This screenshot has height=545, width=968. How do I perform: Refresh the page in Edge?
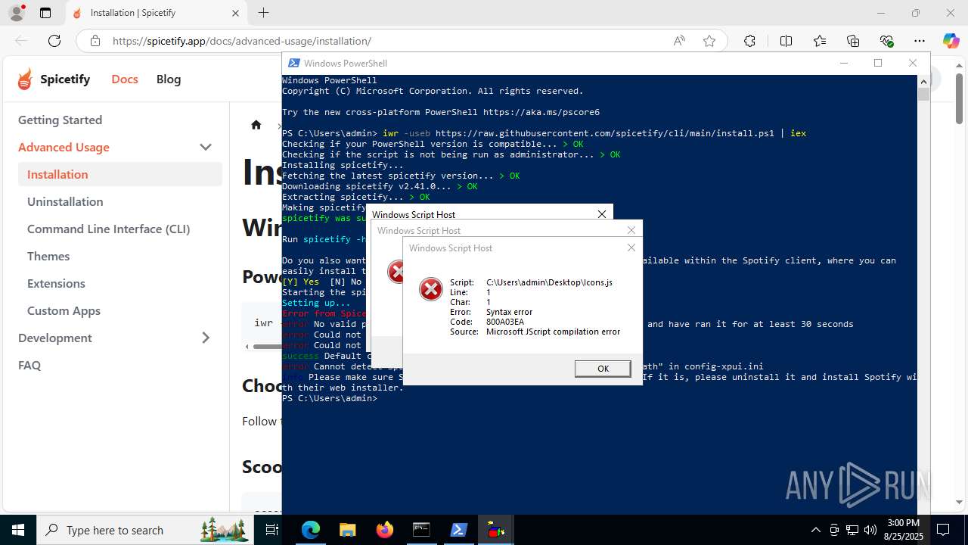[54, 41]
